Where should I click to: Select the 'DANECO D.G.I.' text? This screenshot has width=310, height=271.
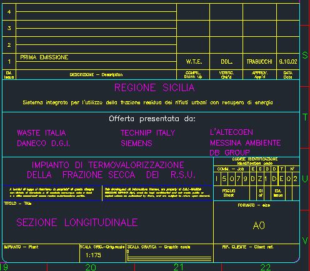click(x=43, y=144)
